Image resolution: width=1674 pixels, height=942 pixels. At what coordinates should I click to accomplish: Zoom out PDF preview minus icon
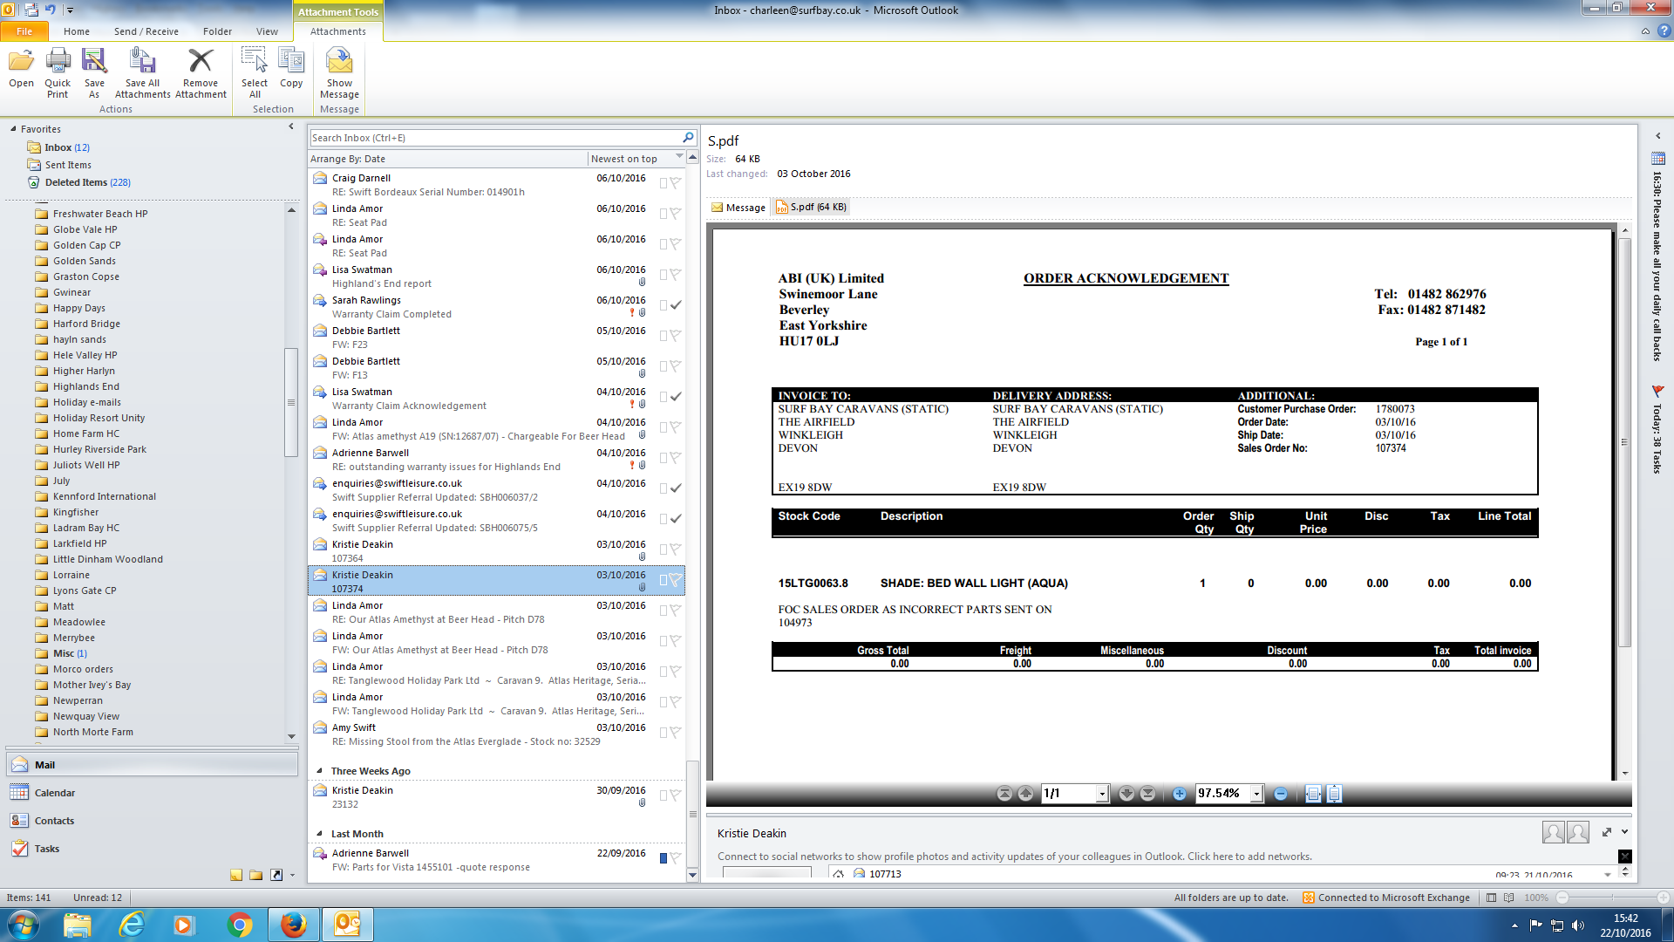coord(1280,794)
